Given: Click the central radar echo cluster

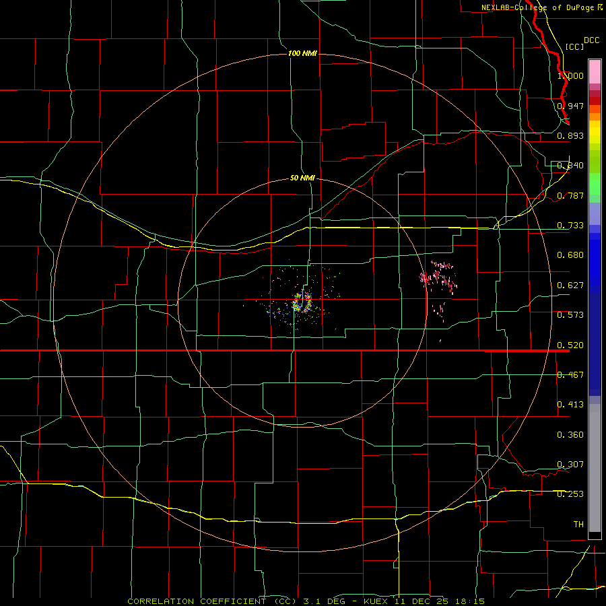Looking at the screenshot, I should coord(302,302).
